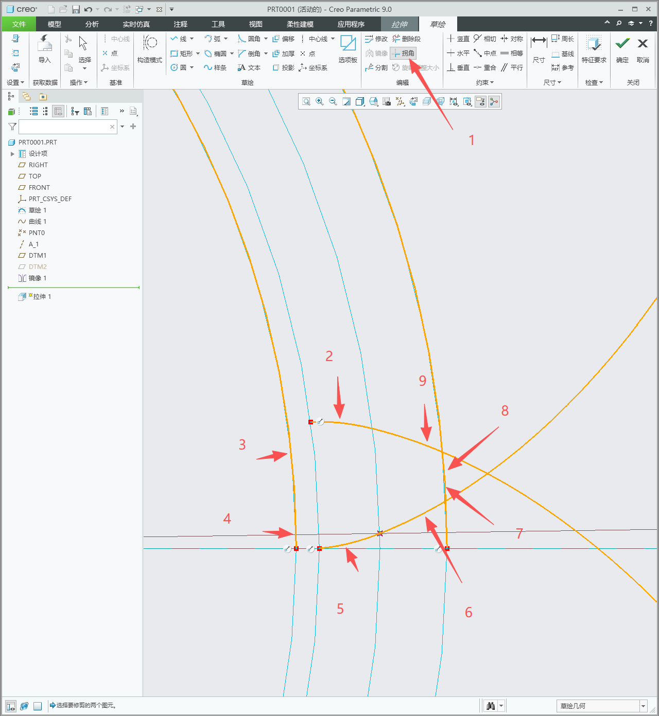
Task: Click the model tree search field
Action: point(67,127)
